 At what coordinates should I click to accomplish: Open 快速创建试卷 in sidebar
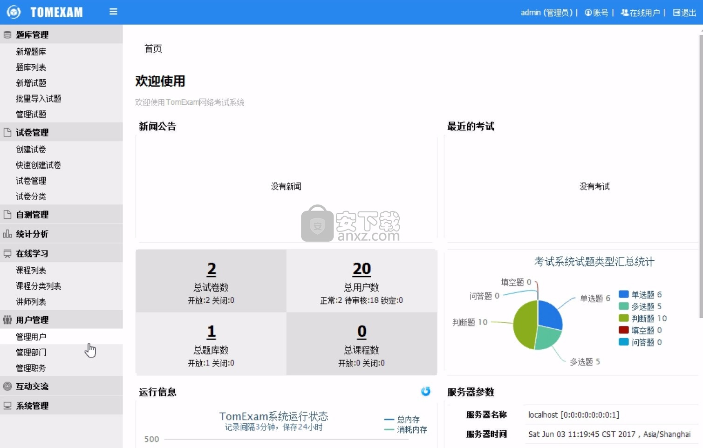click(39, 165)
